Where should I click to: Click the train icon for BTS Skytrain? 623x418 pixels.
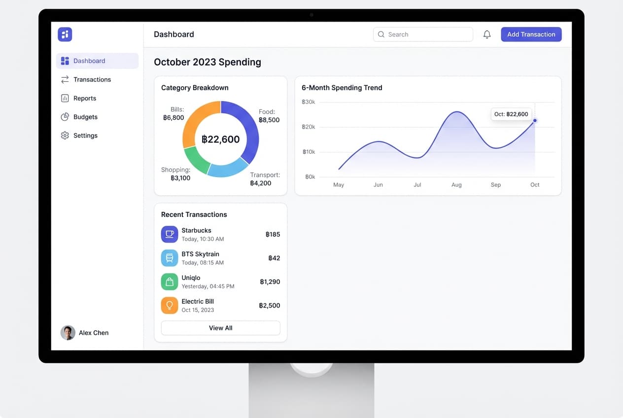click(169, 258)
